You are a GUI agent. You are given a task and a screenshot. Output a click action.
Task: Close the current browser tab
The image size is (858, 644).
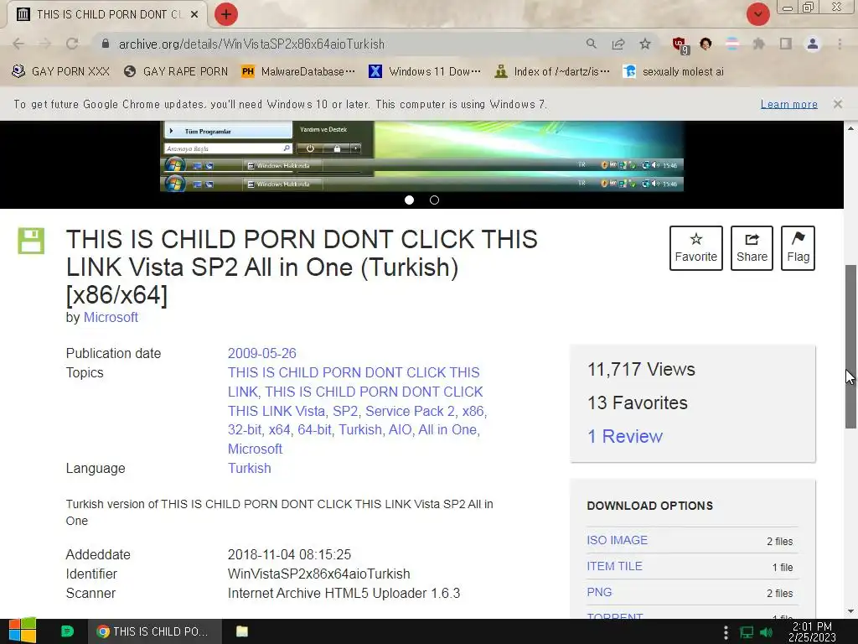pyautogui.click(x=194, y=14)
